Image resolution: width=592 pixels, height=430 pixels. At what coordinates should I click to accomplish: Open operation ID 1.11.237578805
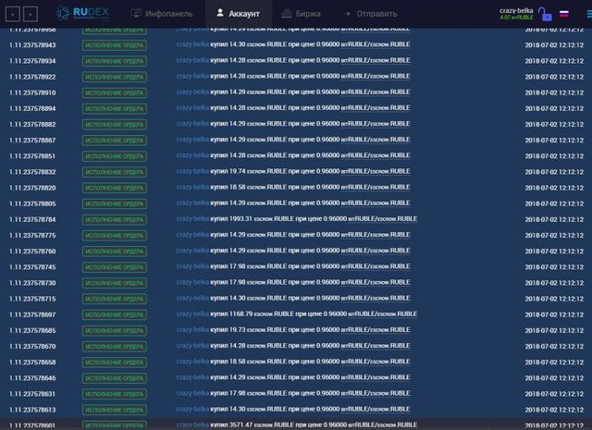(32, 203)
